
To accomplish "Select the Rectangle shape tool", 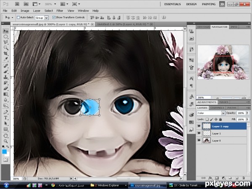I will point(5,129).
